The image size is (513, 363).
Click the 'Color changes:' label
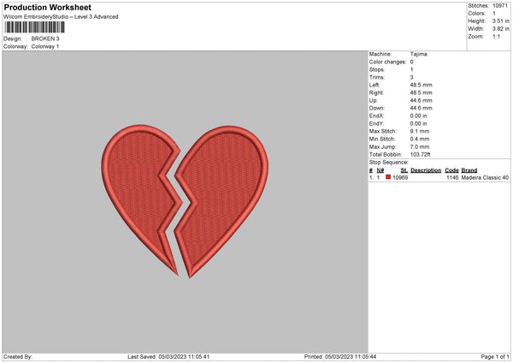387,62
